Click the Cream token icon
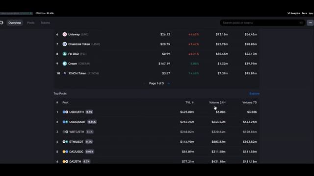 (x=64, y=64)
